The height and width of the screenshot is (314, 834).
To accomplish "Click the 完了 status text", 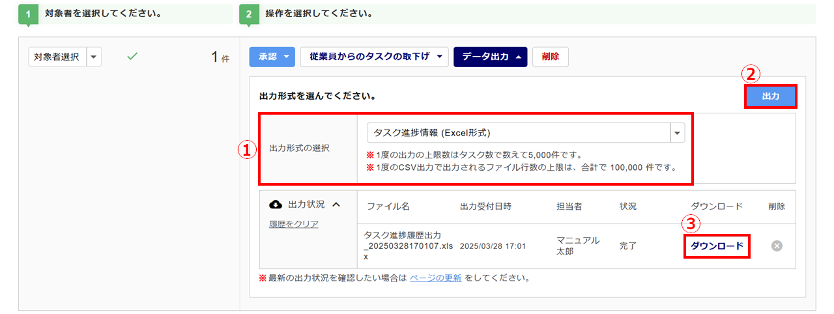I will point(628,246).
